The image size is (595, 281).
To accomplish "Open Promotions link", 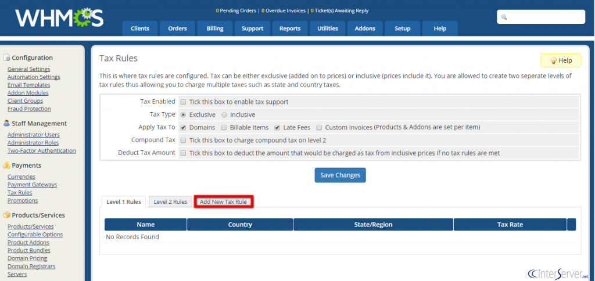I will pos(23,201).
